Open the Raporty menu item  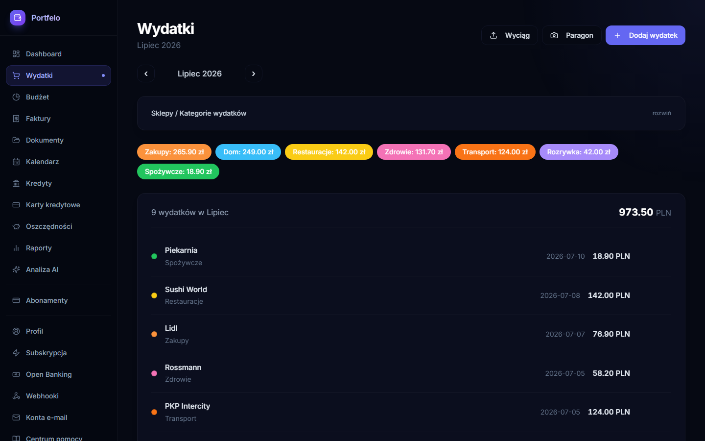click(58, 248)
